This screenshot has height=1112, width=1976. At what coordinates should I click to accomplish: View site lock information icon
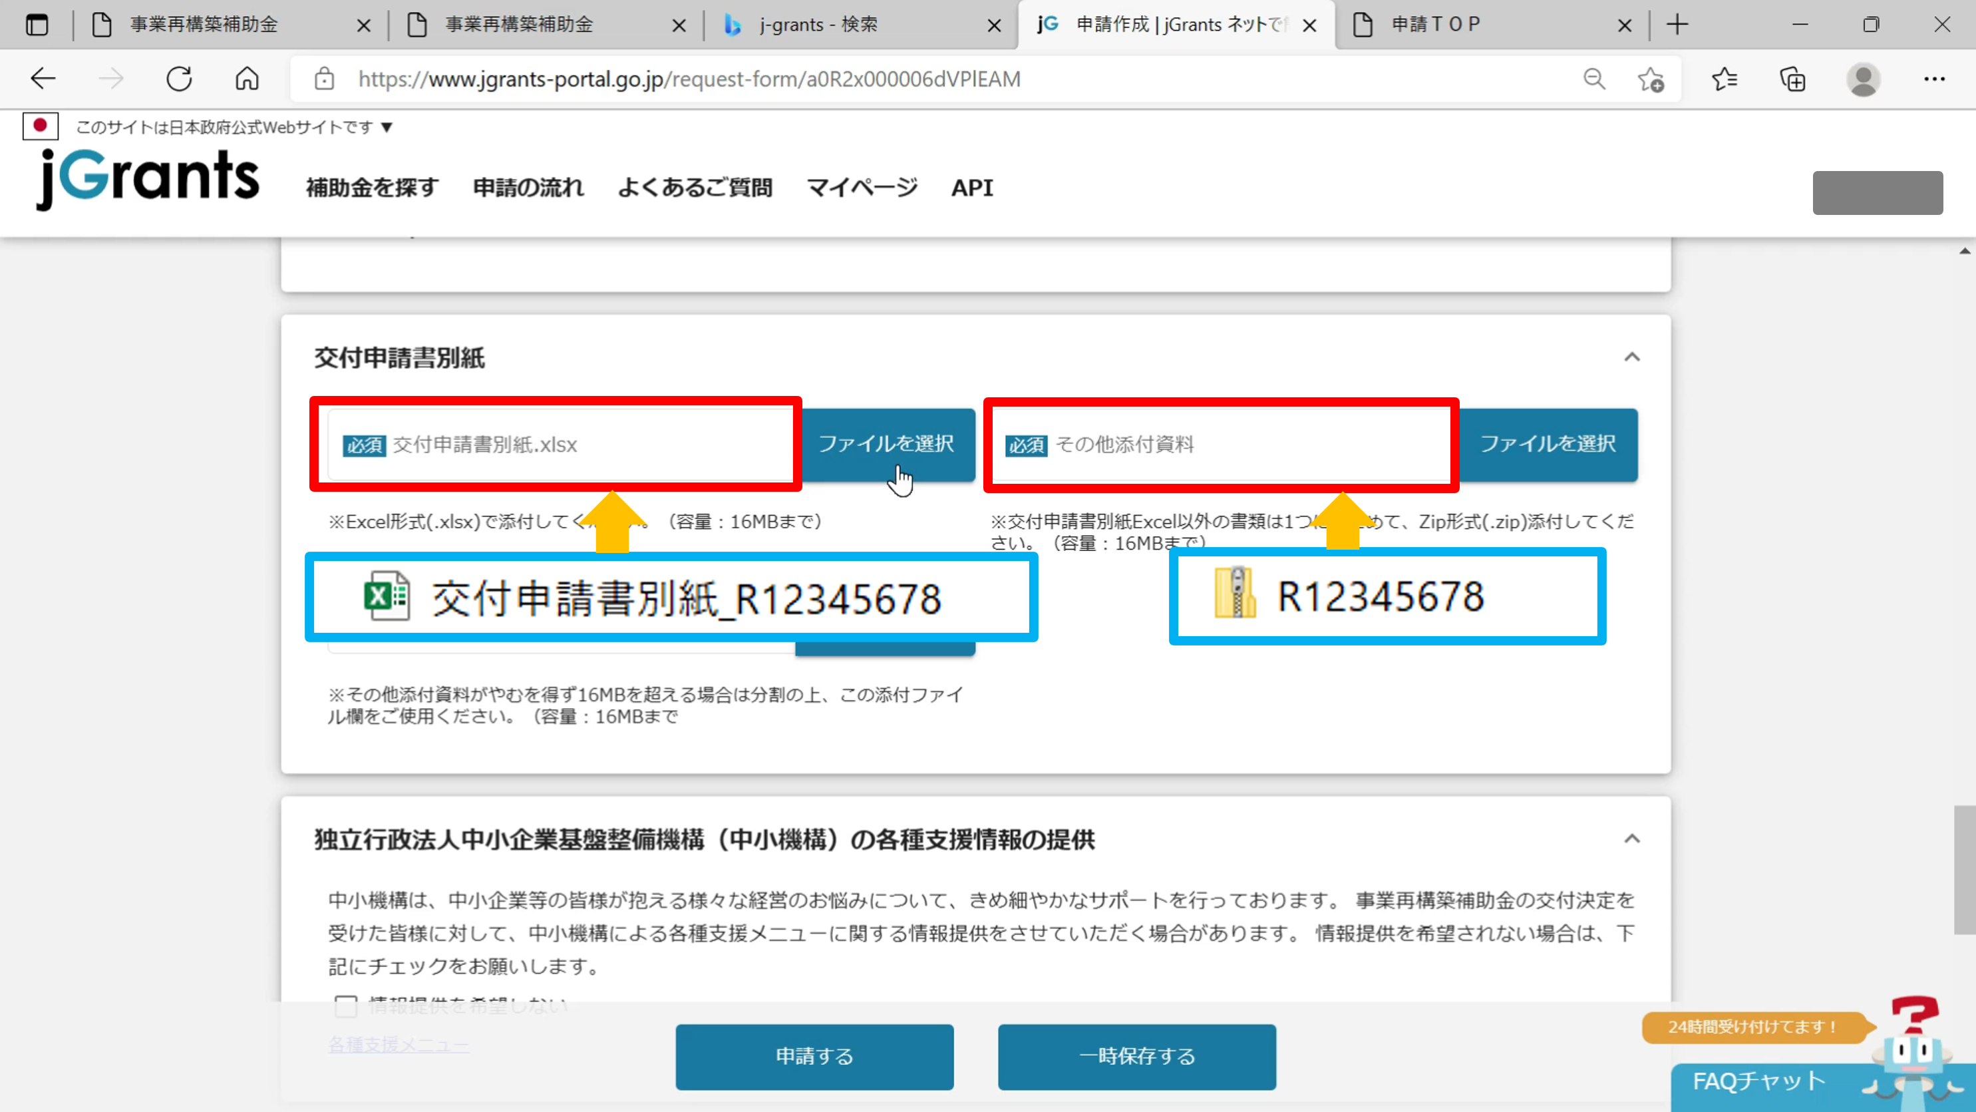pos(325,79)
